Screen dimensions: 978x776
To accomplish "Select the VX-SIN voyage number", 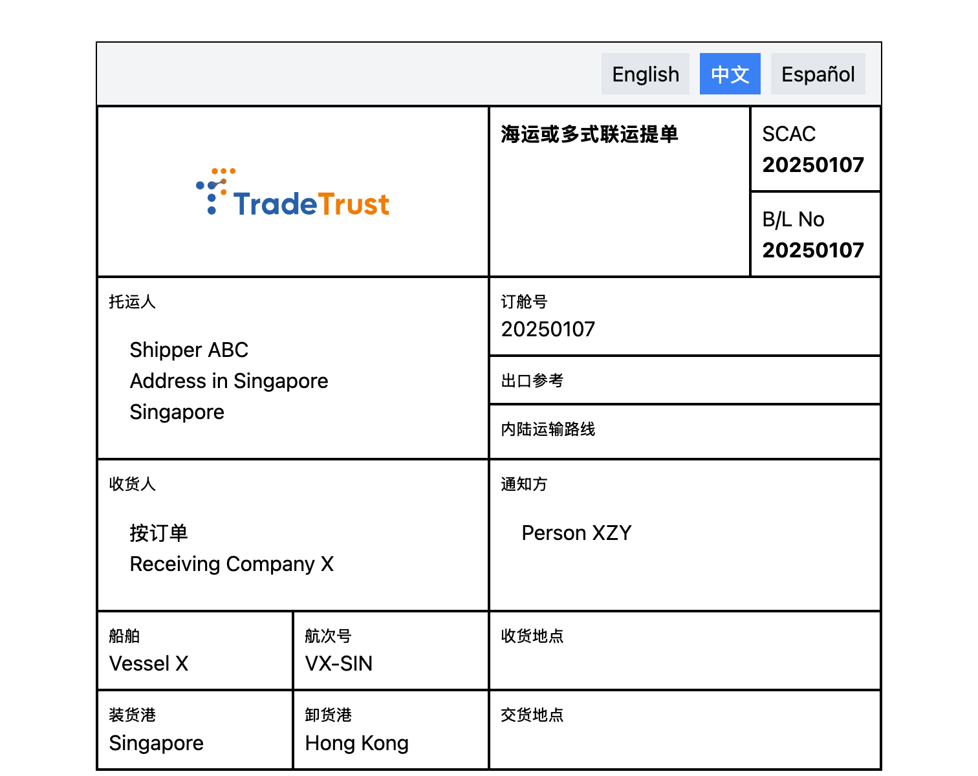I will (x=338, y=663).
